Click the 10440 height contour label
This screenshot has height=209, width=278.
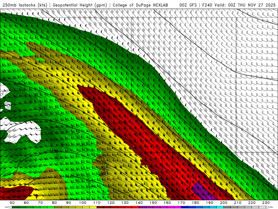[68, 177]
